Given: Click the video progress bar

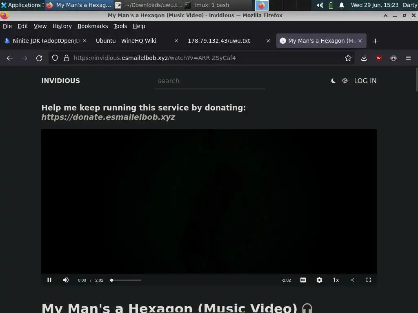Looking at the screenshot, I should pos(126,280).
